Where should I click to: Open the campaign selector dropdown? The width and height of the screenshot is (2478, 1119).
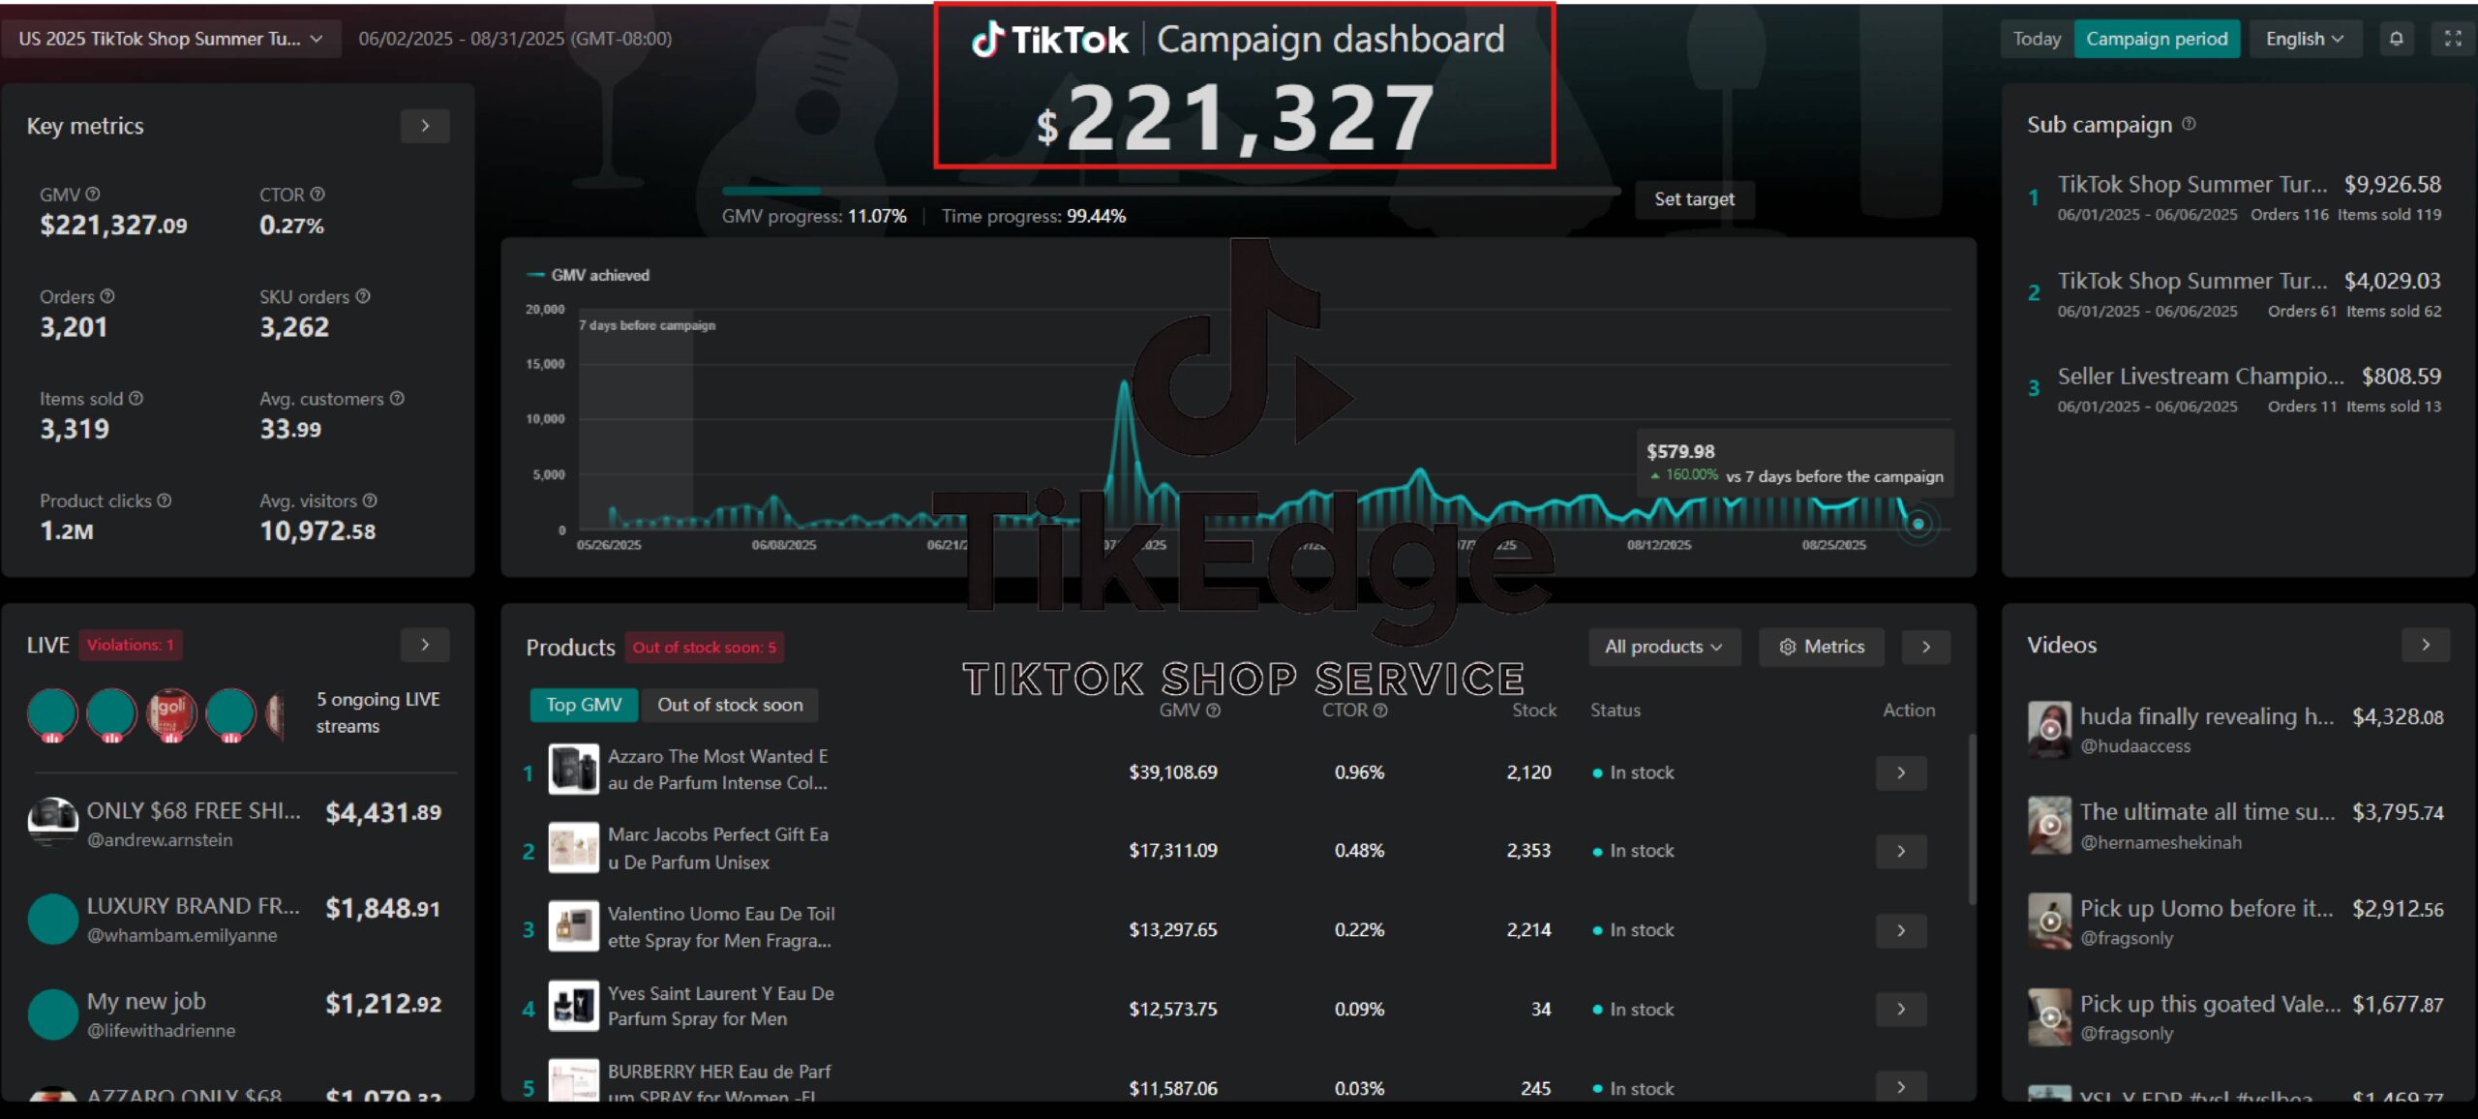click(x=170, y=39)
